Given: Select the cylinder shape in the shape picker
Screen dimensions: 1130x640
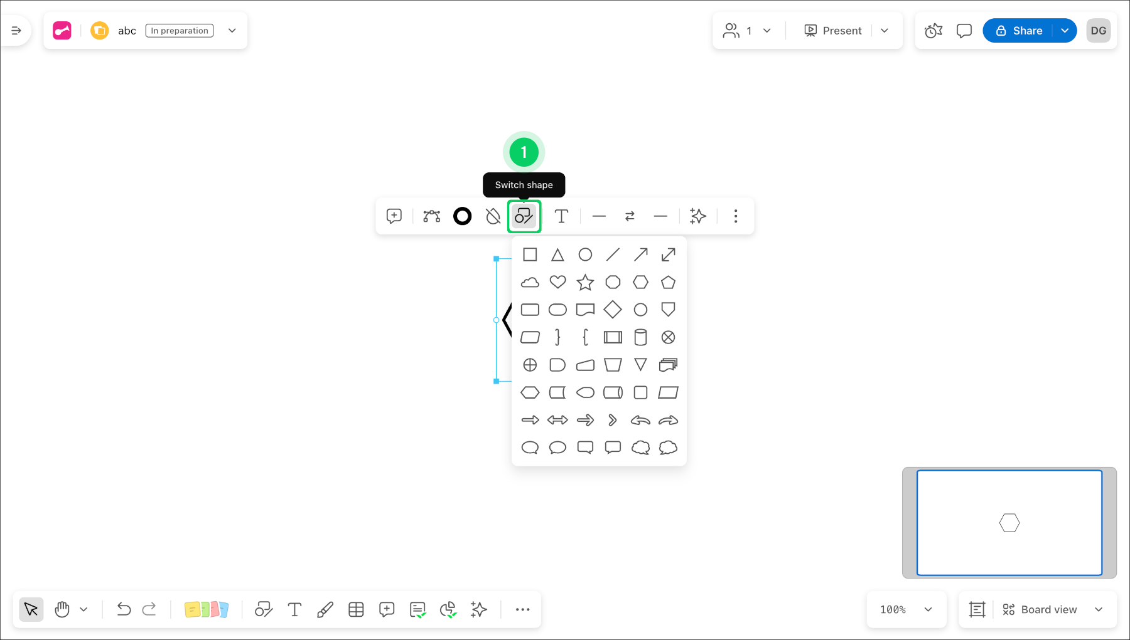Looking at the screenshot, I should coord(640,337).
